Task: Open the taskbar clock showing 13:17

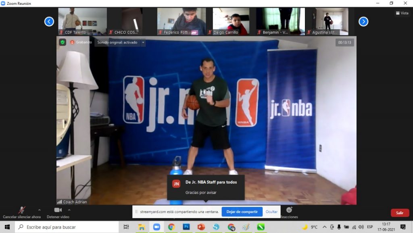Action: 386,227
